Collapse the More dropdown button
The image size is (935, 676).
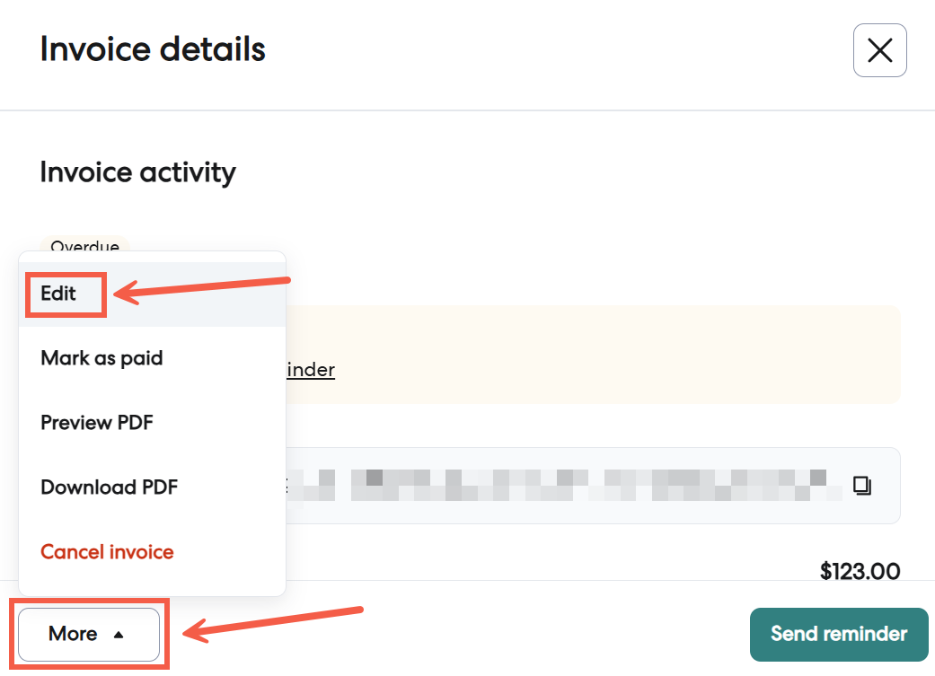pos(88,634)
